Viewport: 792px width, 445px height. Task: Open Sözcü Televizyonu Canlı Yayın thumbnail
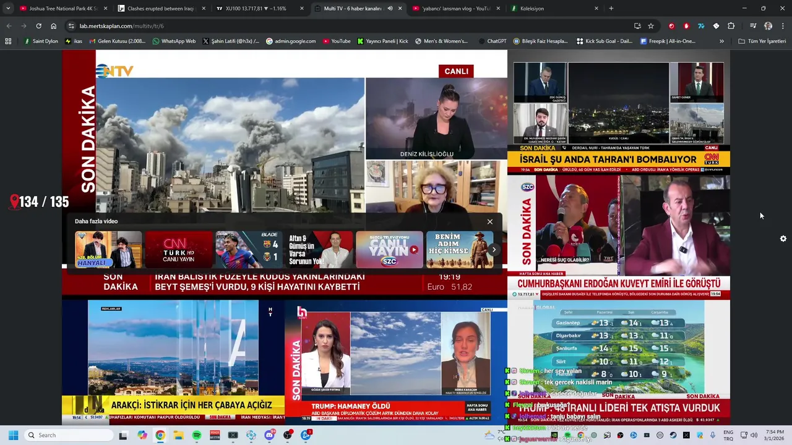tap(389, 250)
